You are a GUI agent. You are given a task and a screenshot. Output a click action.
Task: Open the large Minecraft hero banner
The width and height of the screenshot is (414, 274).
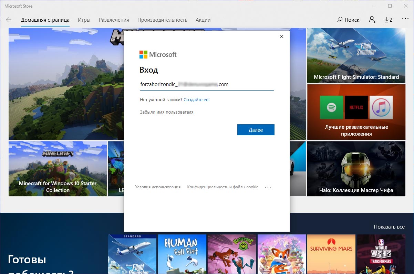pyautogui.click(x=66, y=84)
